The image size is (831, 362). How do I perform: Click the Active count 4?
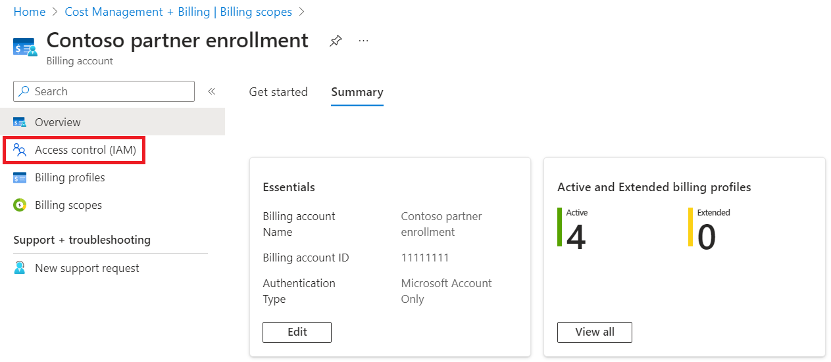(576, 237)
